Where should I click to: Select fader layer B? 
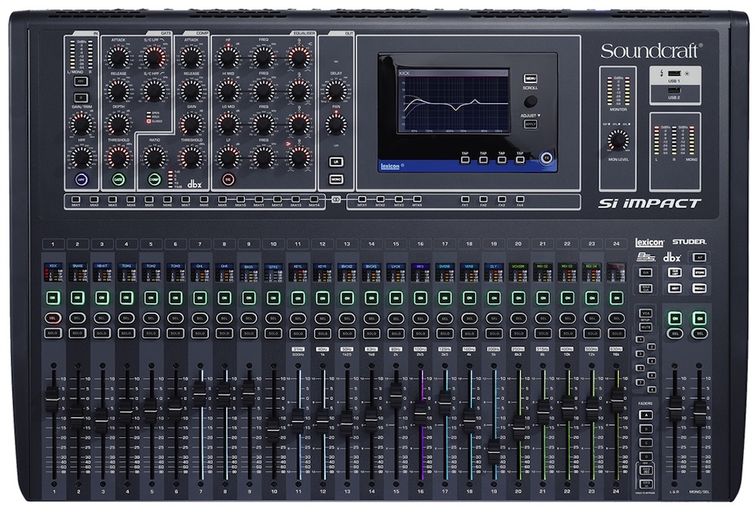(x=646, y=428)
